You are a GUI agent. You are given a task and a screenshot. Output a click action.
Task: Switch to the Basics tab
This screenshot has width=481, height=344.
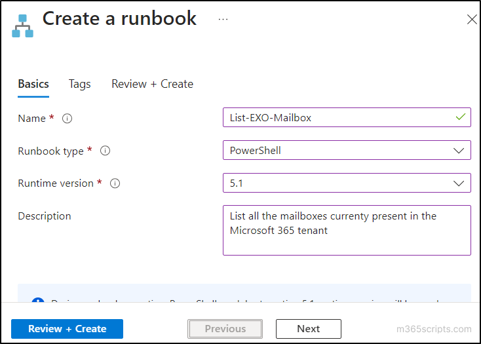click(33, 84)
